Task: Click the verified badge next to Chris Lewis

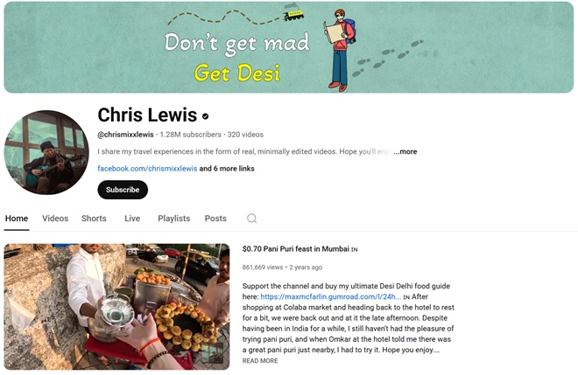Action: (205, 116)
